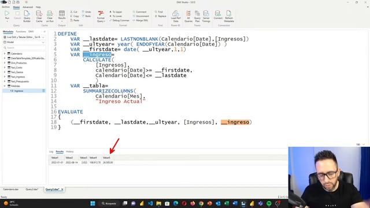Open Visual Studio Code from taskbar
This screenshot has height=208, width=370.
coord(150,203)
